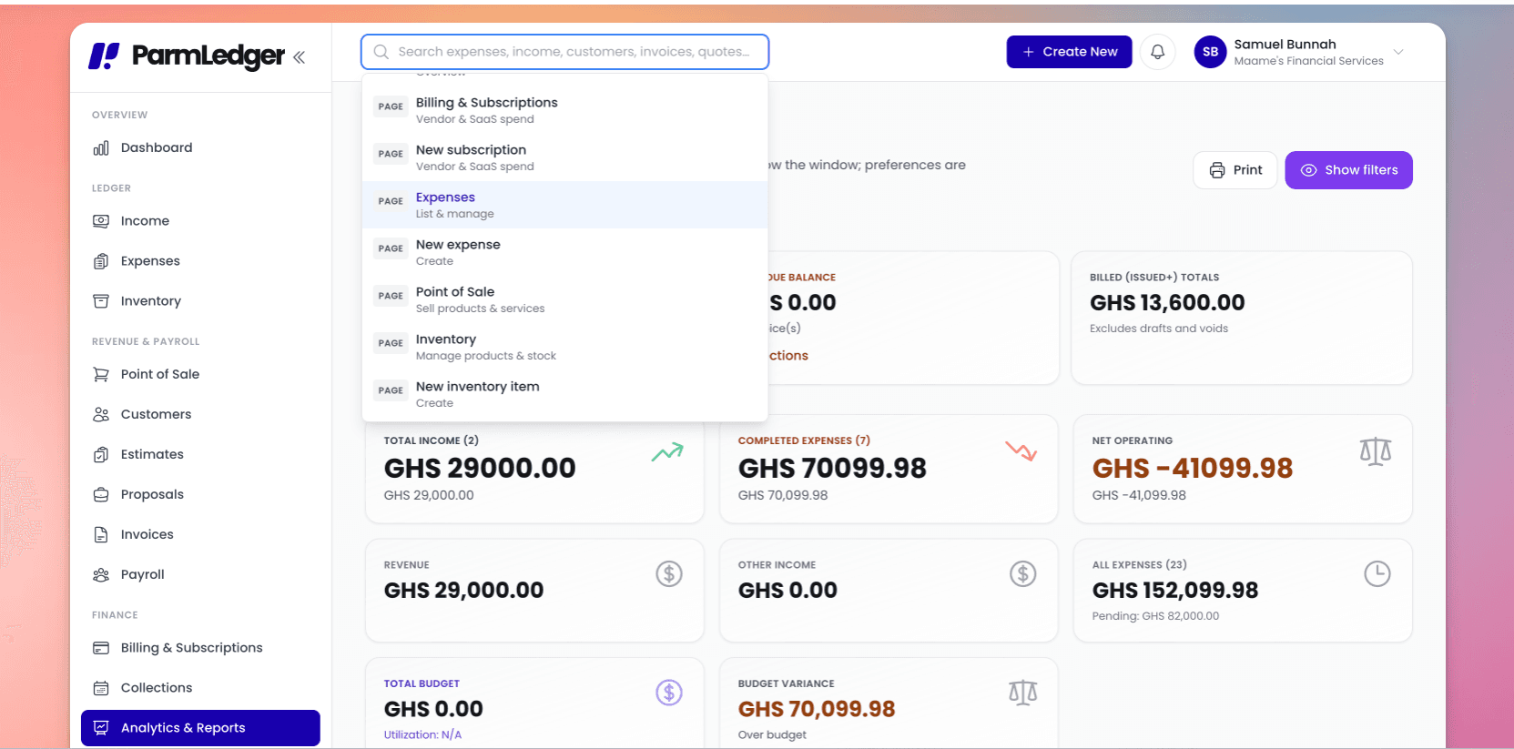Click the Point of Sale cart icon
1514x749 pixels.
click(x=101, y=374)
